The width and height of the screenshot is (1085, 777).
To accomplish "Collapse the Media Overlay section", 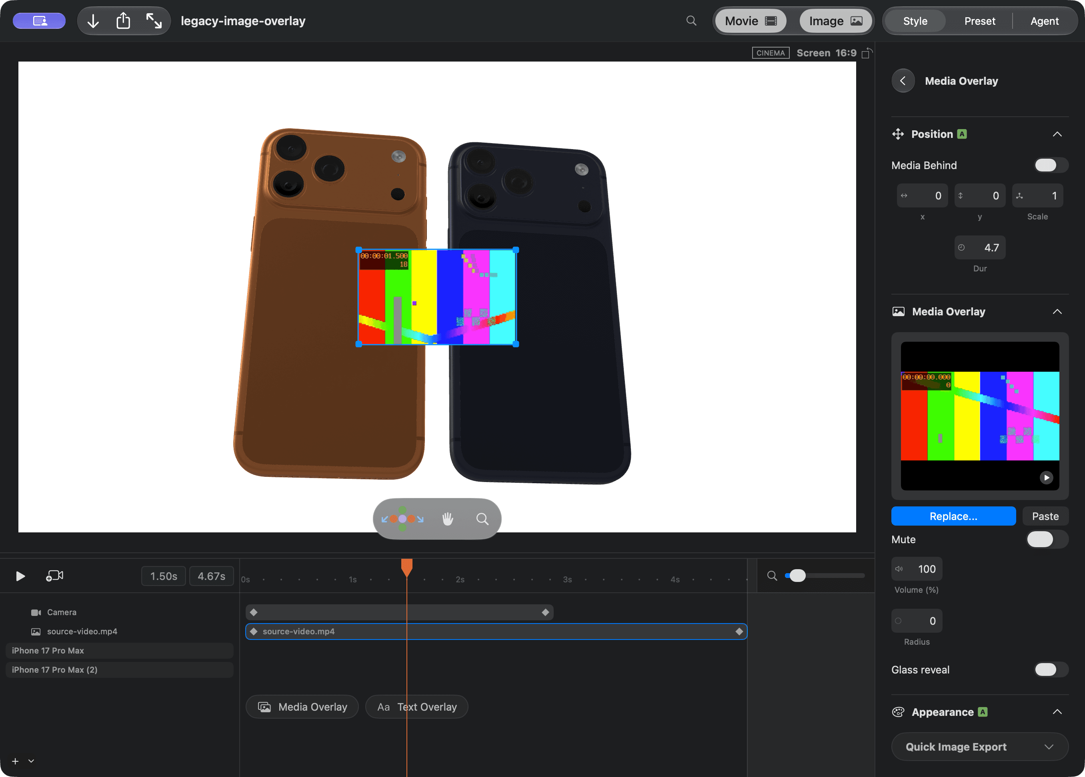I will coord(1057,312).
